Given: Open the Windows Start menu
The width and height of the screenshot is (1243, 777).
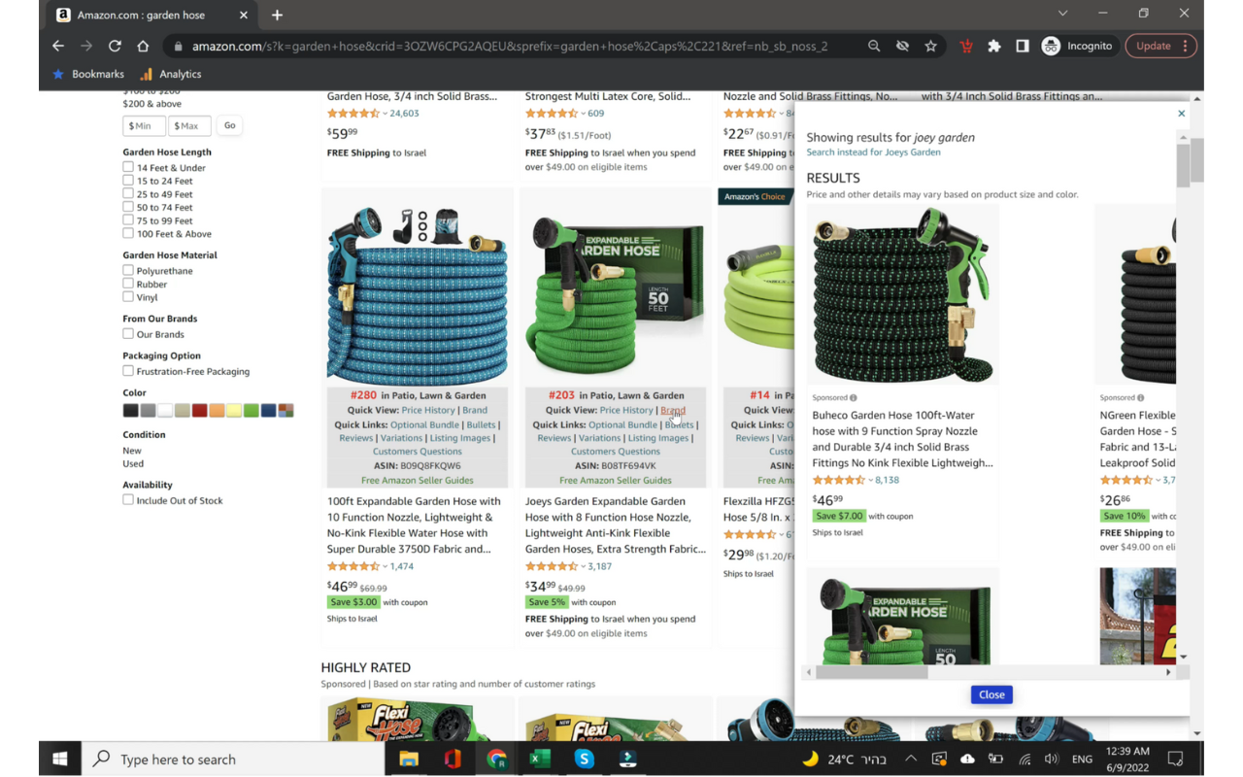Looking at the screenshot, I should point(60,759).
